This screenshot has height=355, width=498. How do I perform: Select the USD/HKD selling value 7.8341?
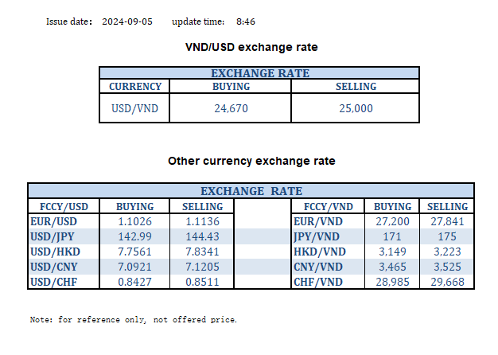tap(204, 251)
